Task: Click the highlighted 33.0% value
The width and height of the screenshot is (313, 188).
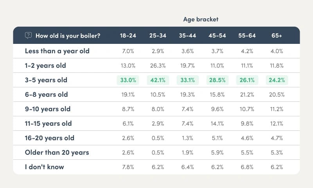Action: [x=128, y=80]
